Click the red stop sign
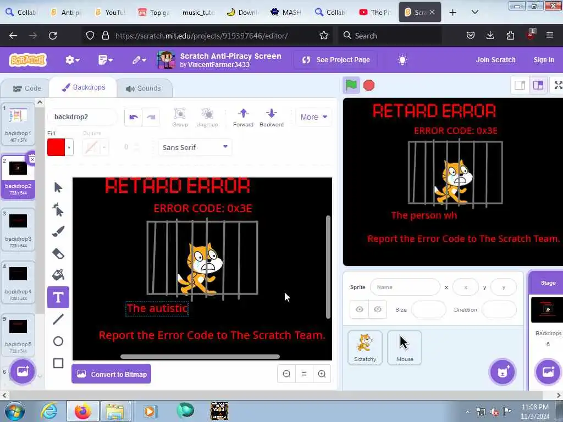The height and width of the screenshot is (422, 563). click(369, 85)
